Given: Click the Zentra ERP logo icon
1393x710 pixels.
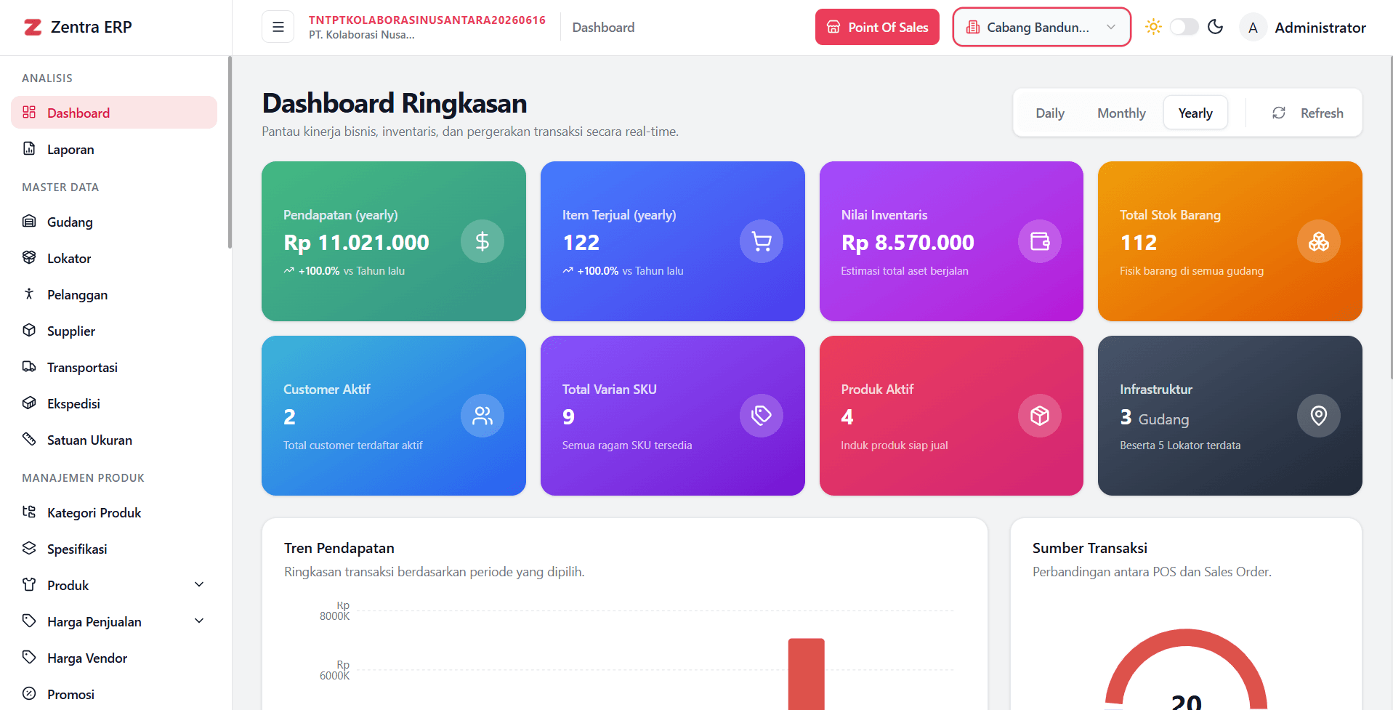Looking at the screenshot, I should (x=33, y=28).
